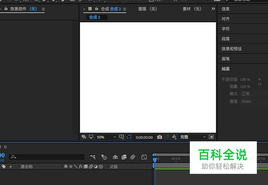Open the 50% magnification dropdown
The image size is (268, 185).
[106, 137]
